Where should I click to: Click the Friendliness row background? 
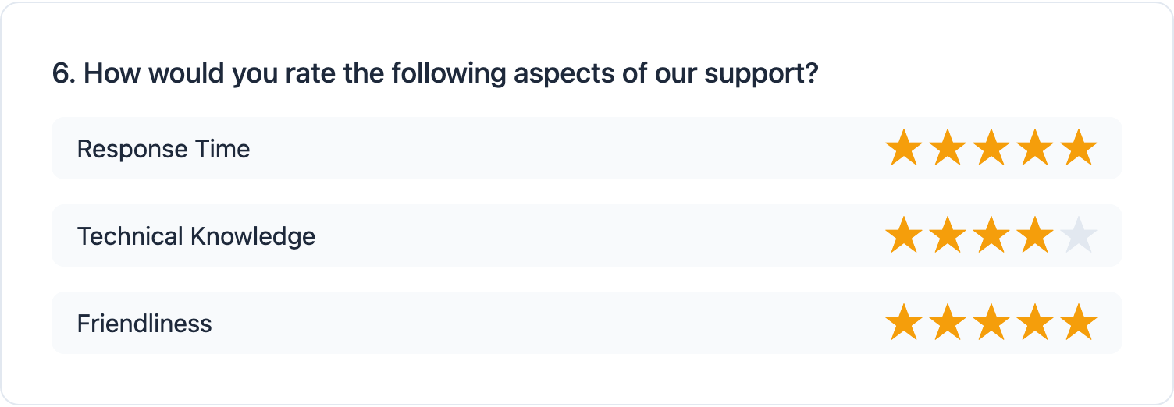click(546, 323)
